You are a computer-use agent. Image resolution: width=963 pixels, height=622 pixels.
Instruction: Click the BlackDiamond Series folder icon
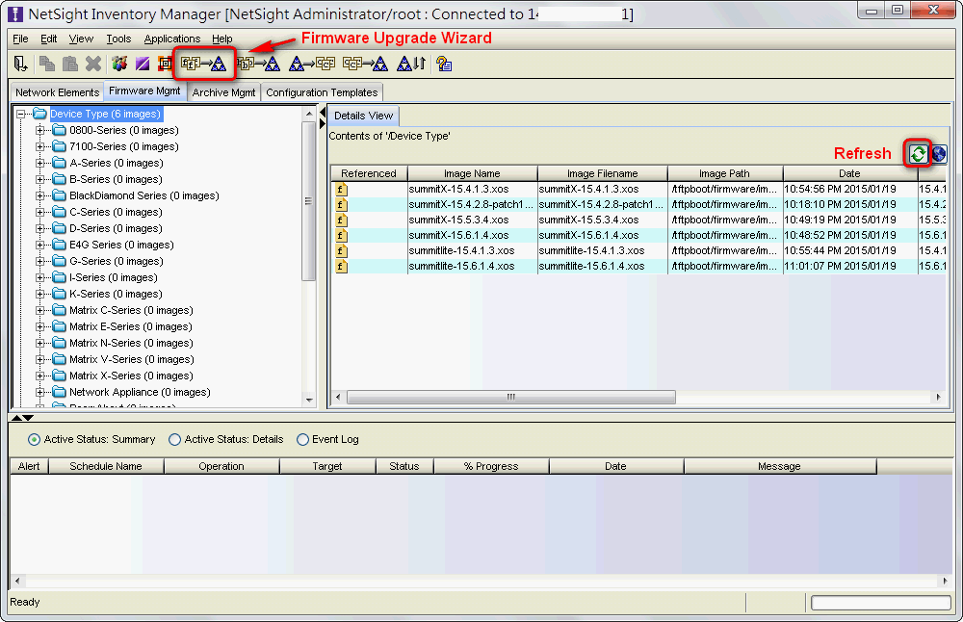(x=59, y=195)
